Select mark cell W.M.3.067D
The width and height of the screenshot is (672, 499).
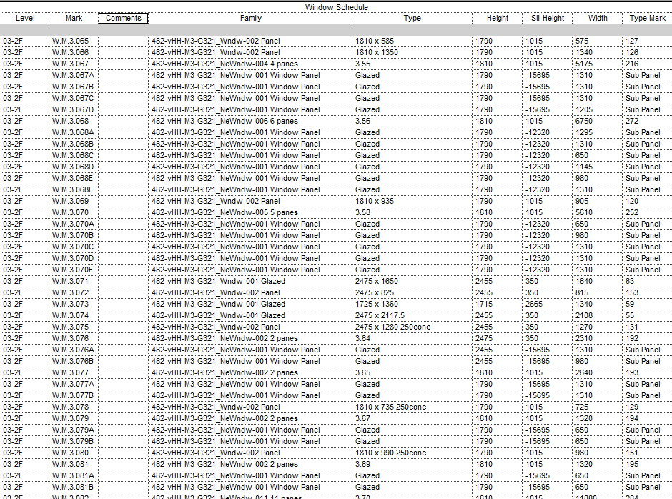click(74, 109)
